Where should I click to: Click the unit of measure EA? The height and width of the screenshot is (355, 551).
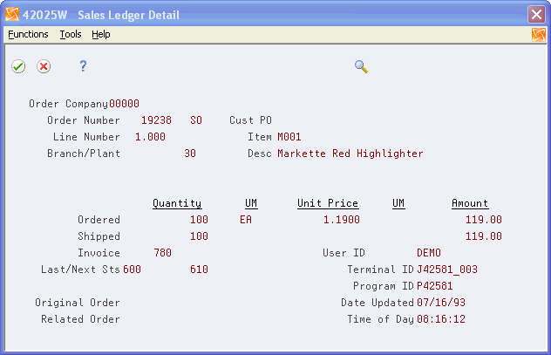point(246,220)
